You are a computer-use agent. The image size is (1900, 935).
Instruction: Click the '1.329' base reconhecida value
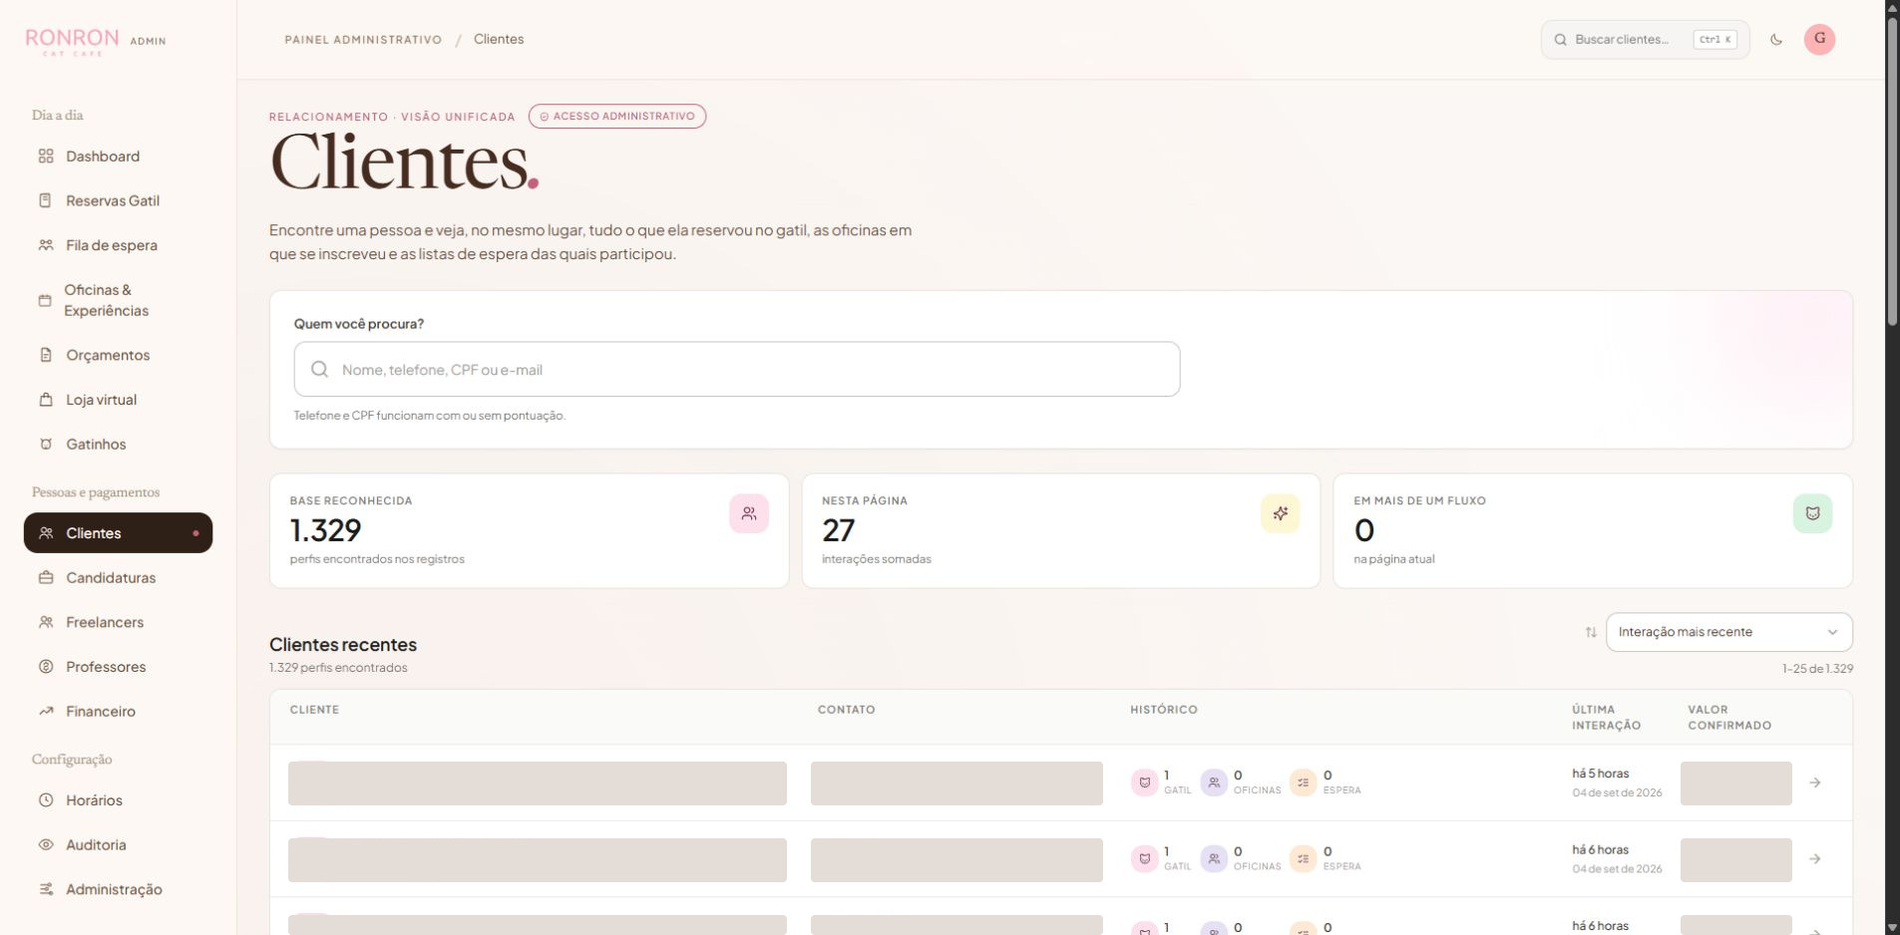(x=325, y=530)
